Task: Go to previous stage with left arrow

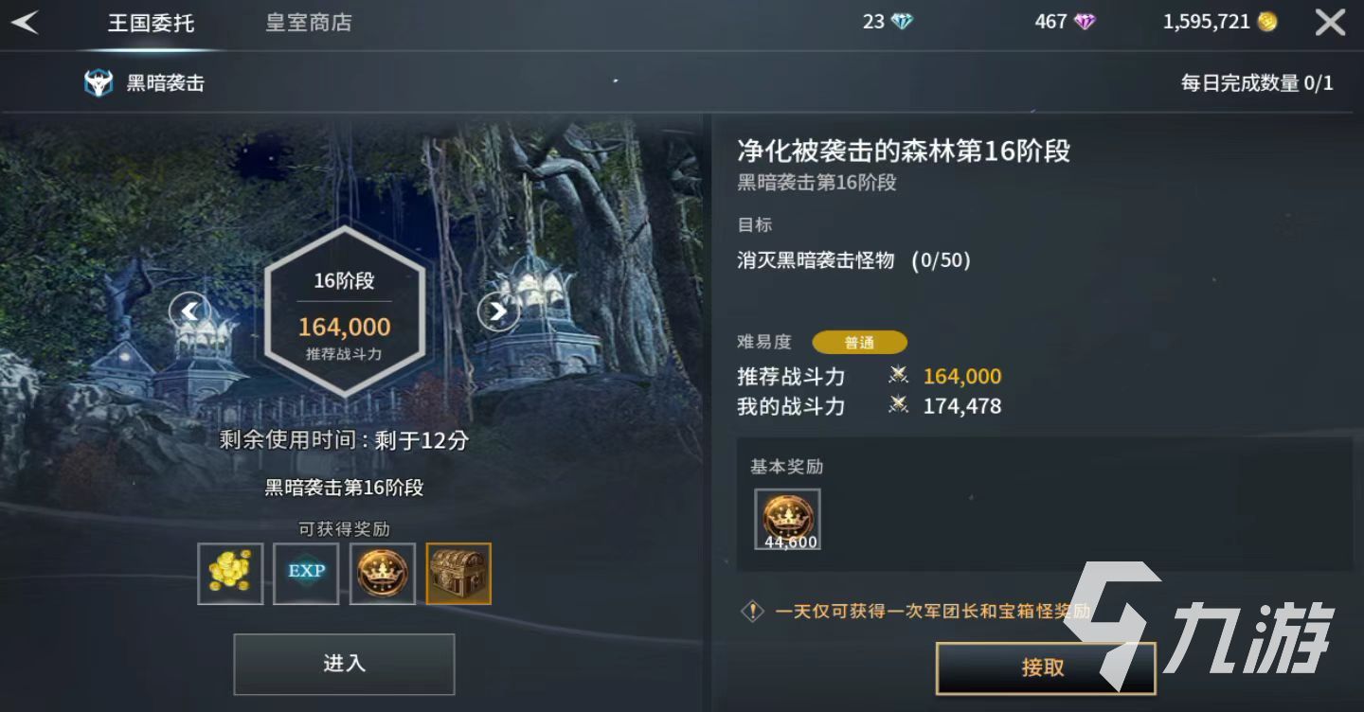Action: pyautogui.click(x=189, y=311)
